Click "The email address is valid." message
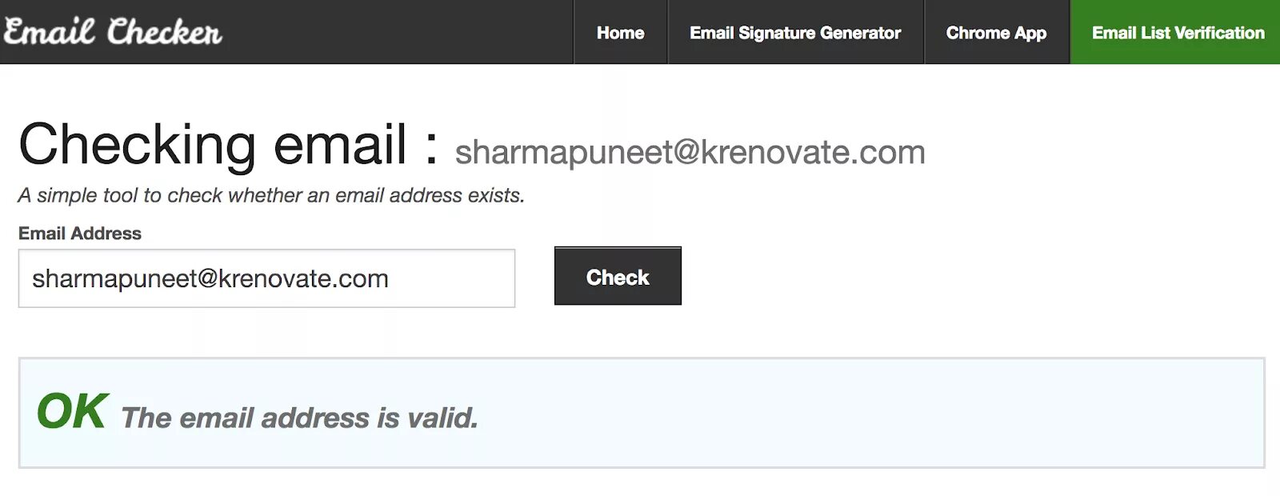 [x=299, y=418]
